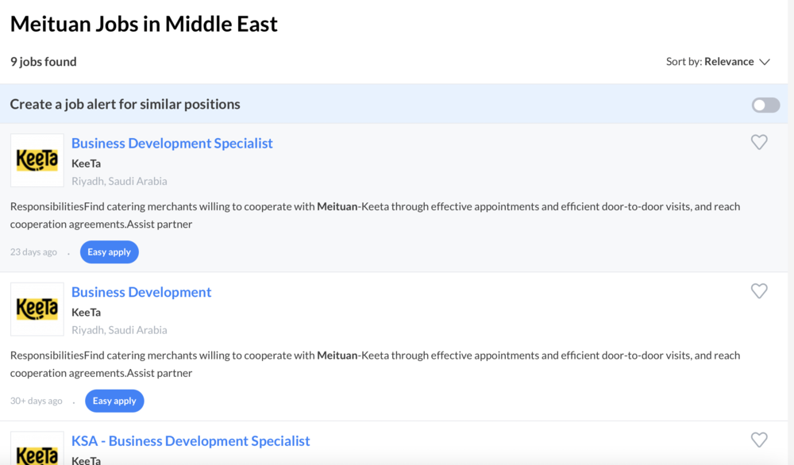Click KeeTa logo of the KSA job listing
Image resolution: width=794 pixels, height=465 pixels.
[37, 451]
